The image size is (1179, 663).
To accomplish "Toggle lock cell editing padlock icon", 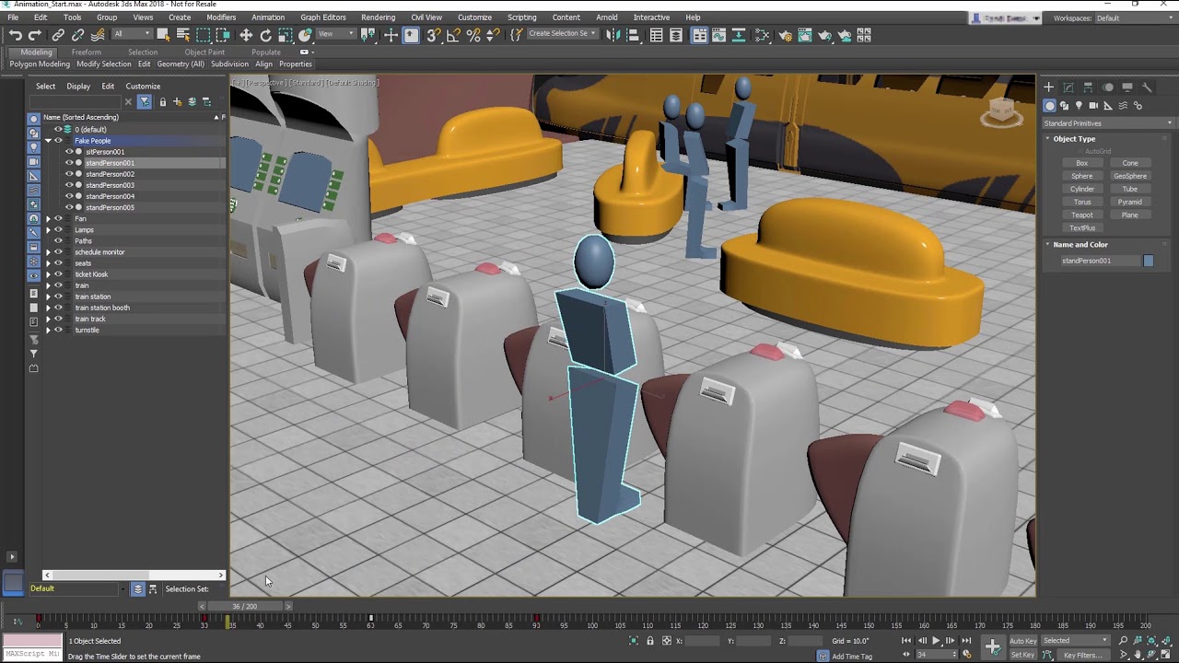I will tap(163, 101).
